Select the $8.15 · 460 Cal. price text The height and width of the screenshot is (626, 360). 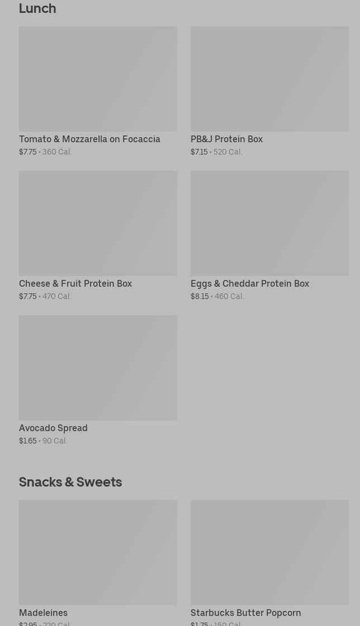click(x=217, y=296)
